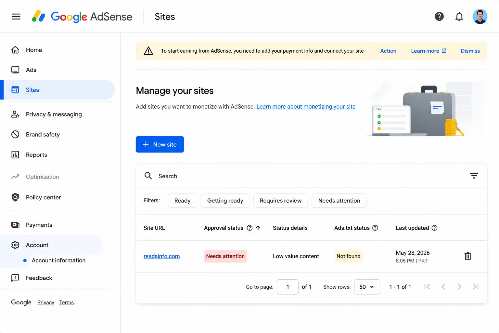Go to previous page arrow

point(443,286)
